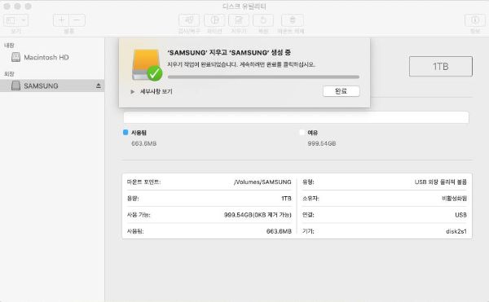
Task: Click the Macintosh HD drive icon
Action: (15, 57)
